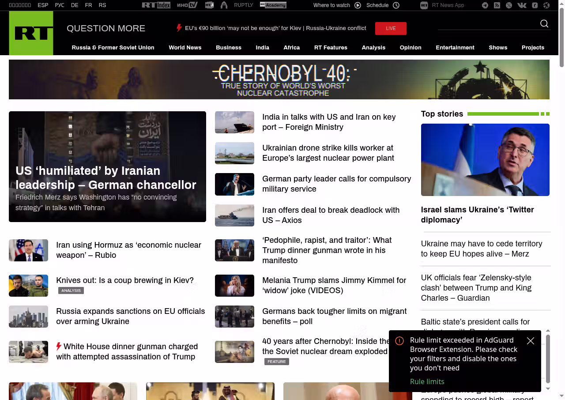Click the Top stories scroll-down arrow
Screen dimensions: 565x400
point(548,389)
